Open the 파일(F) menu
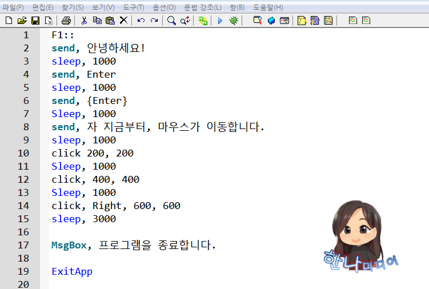Viewport: 429px width, 289px height. pos(13,7)
